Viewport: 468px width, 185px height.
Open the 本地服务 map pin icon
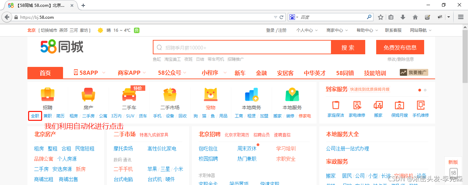pos(292,95)
